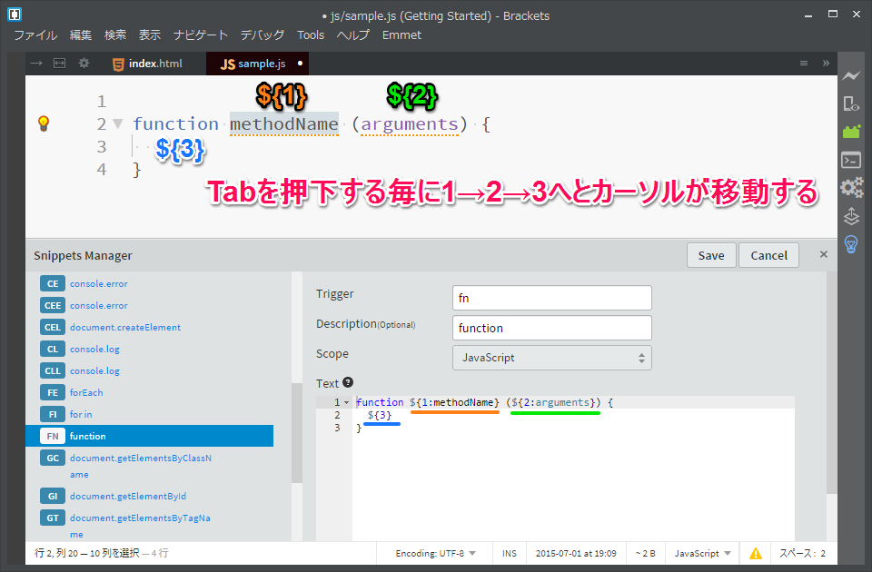Switch to the index.html tab
Viewport: 872px width, 572px height.
pos(148,64)
